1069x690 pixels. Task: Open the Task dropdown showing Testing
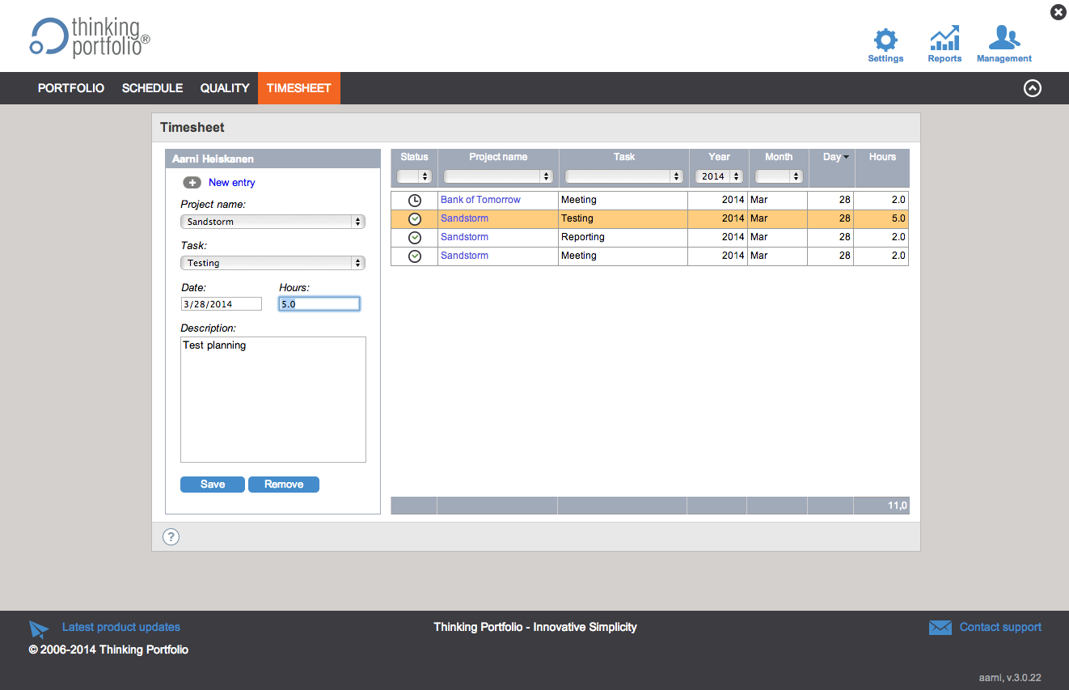273,263
